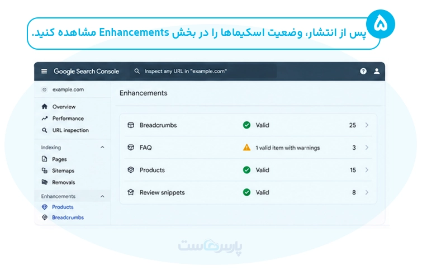Click the Sitemaps icon in sidebar

point(44,170)
